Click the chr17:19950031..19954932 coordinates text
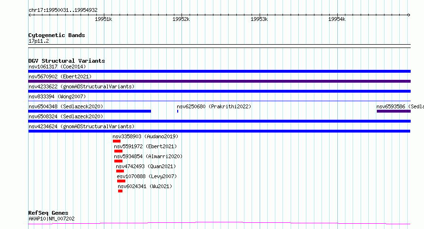424x229 pixels. (63, 10)
